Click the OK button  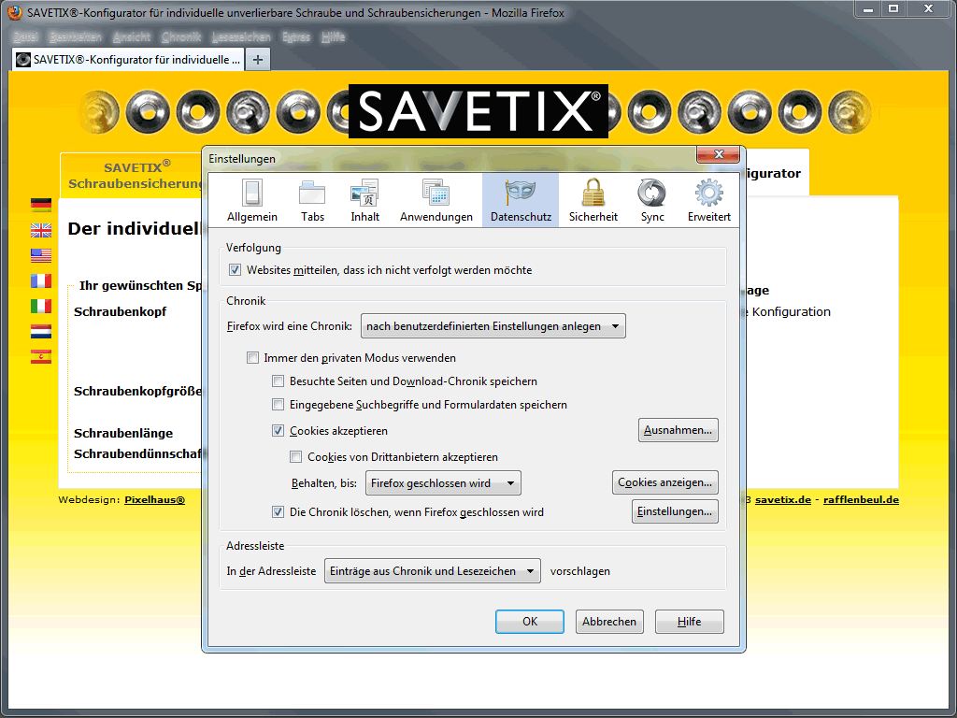click(529, 622)
